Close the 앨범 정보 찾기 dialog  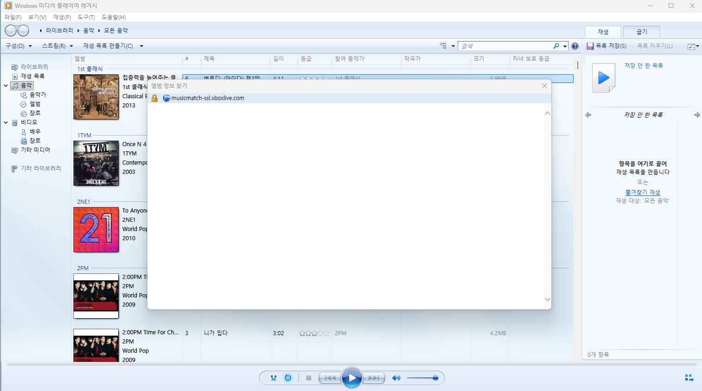click(x=545, y=86)
